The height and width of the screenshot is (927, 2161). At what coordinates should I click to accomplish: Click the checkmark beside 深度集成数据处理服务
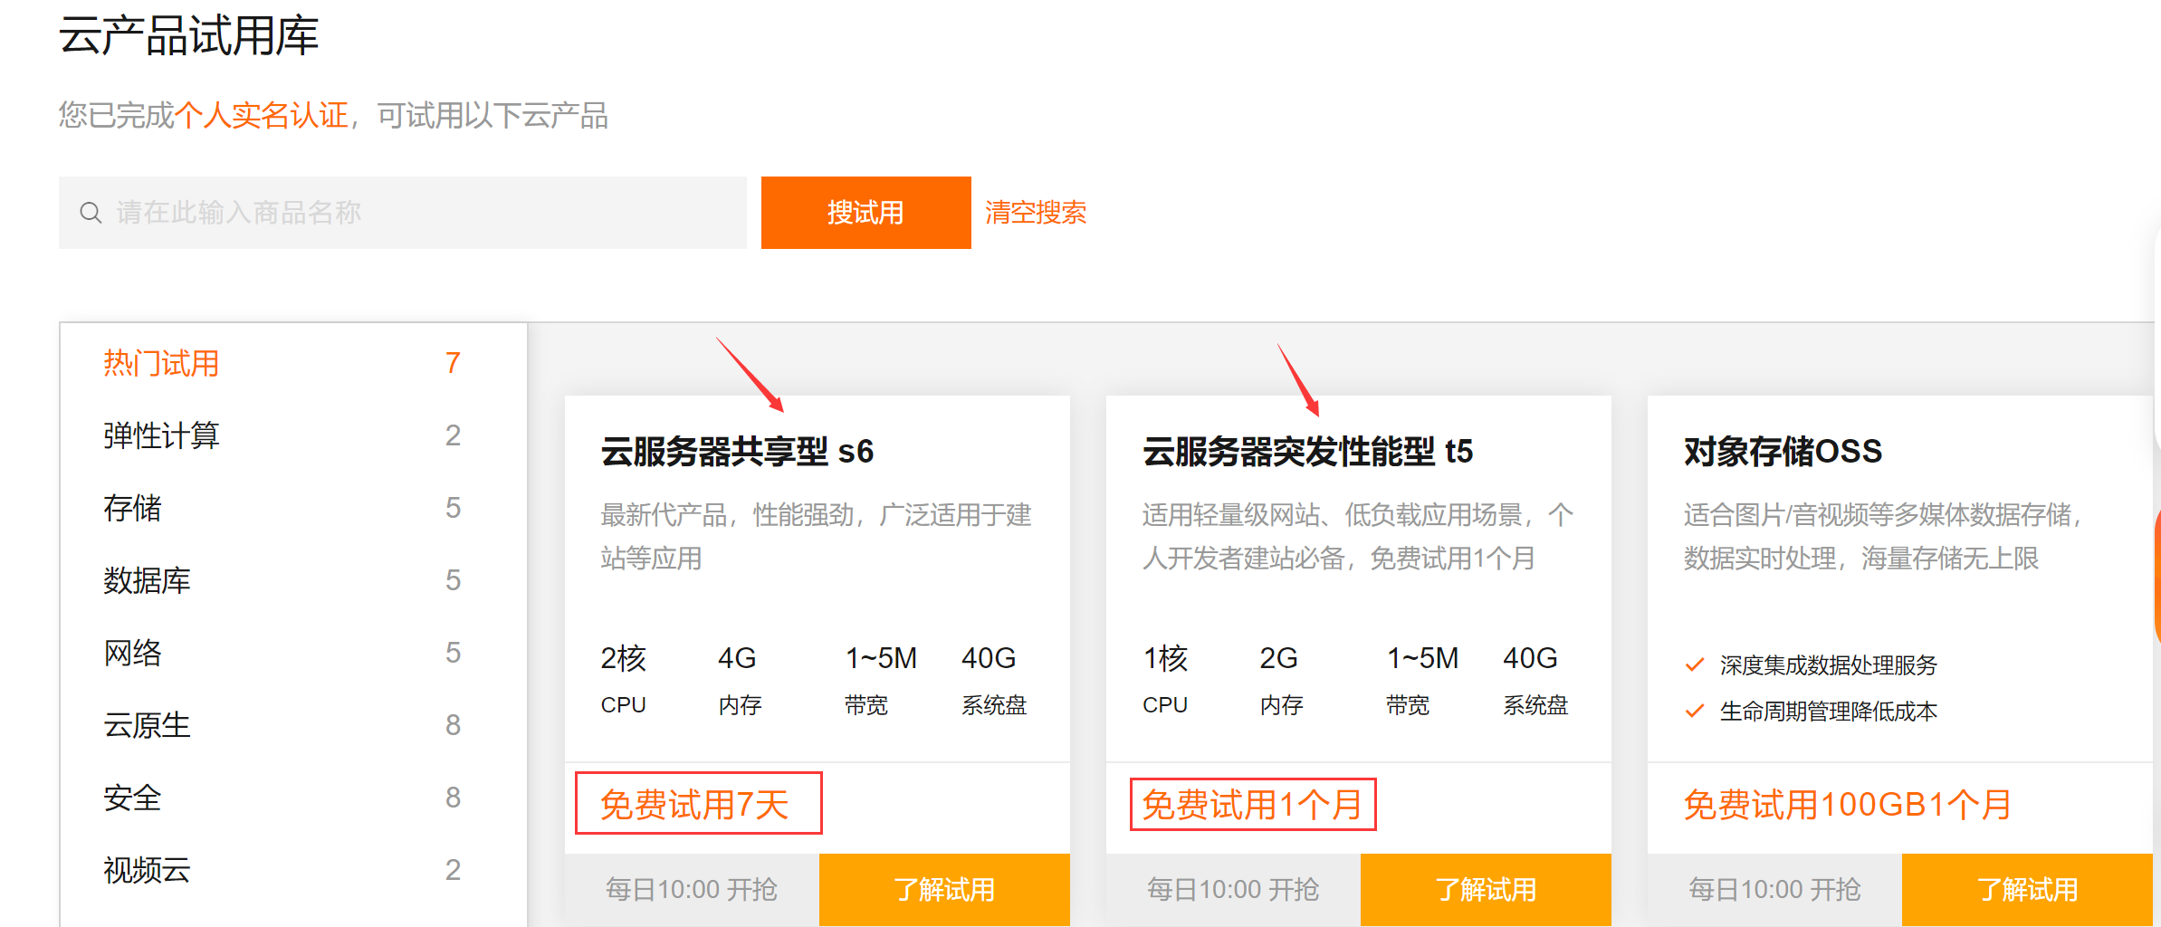(1693, 665)
